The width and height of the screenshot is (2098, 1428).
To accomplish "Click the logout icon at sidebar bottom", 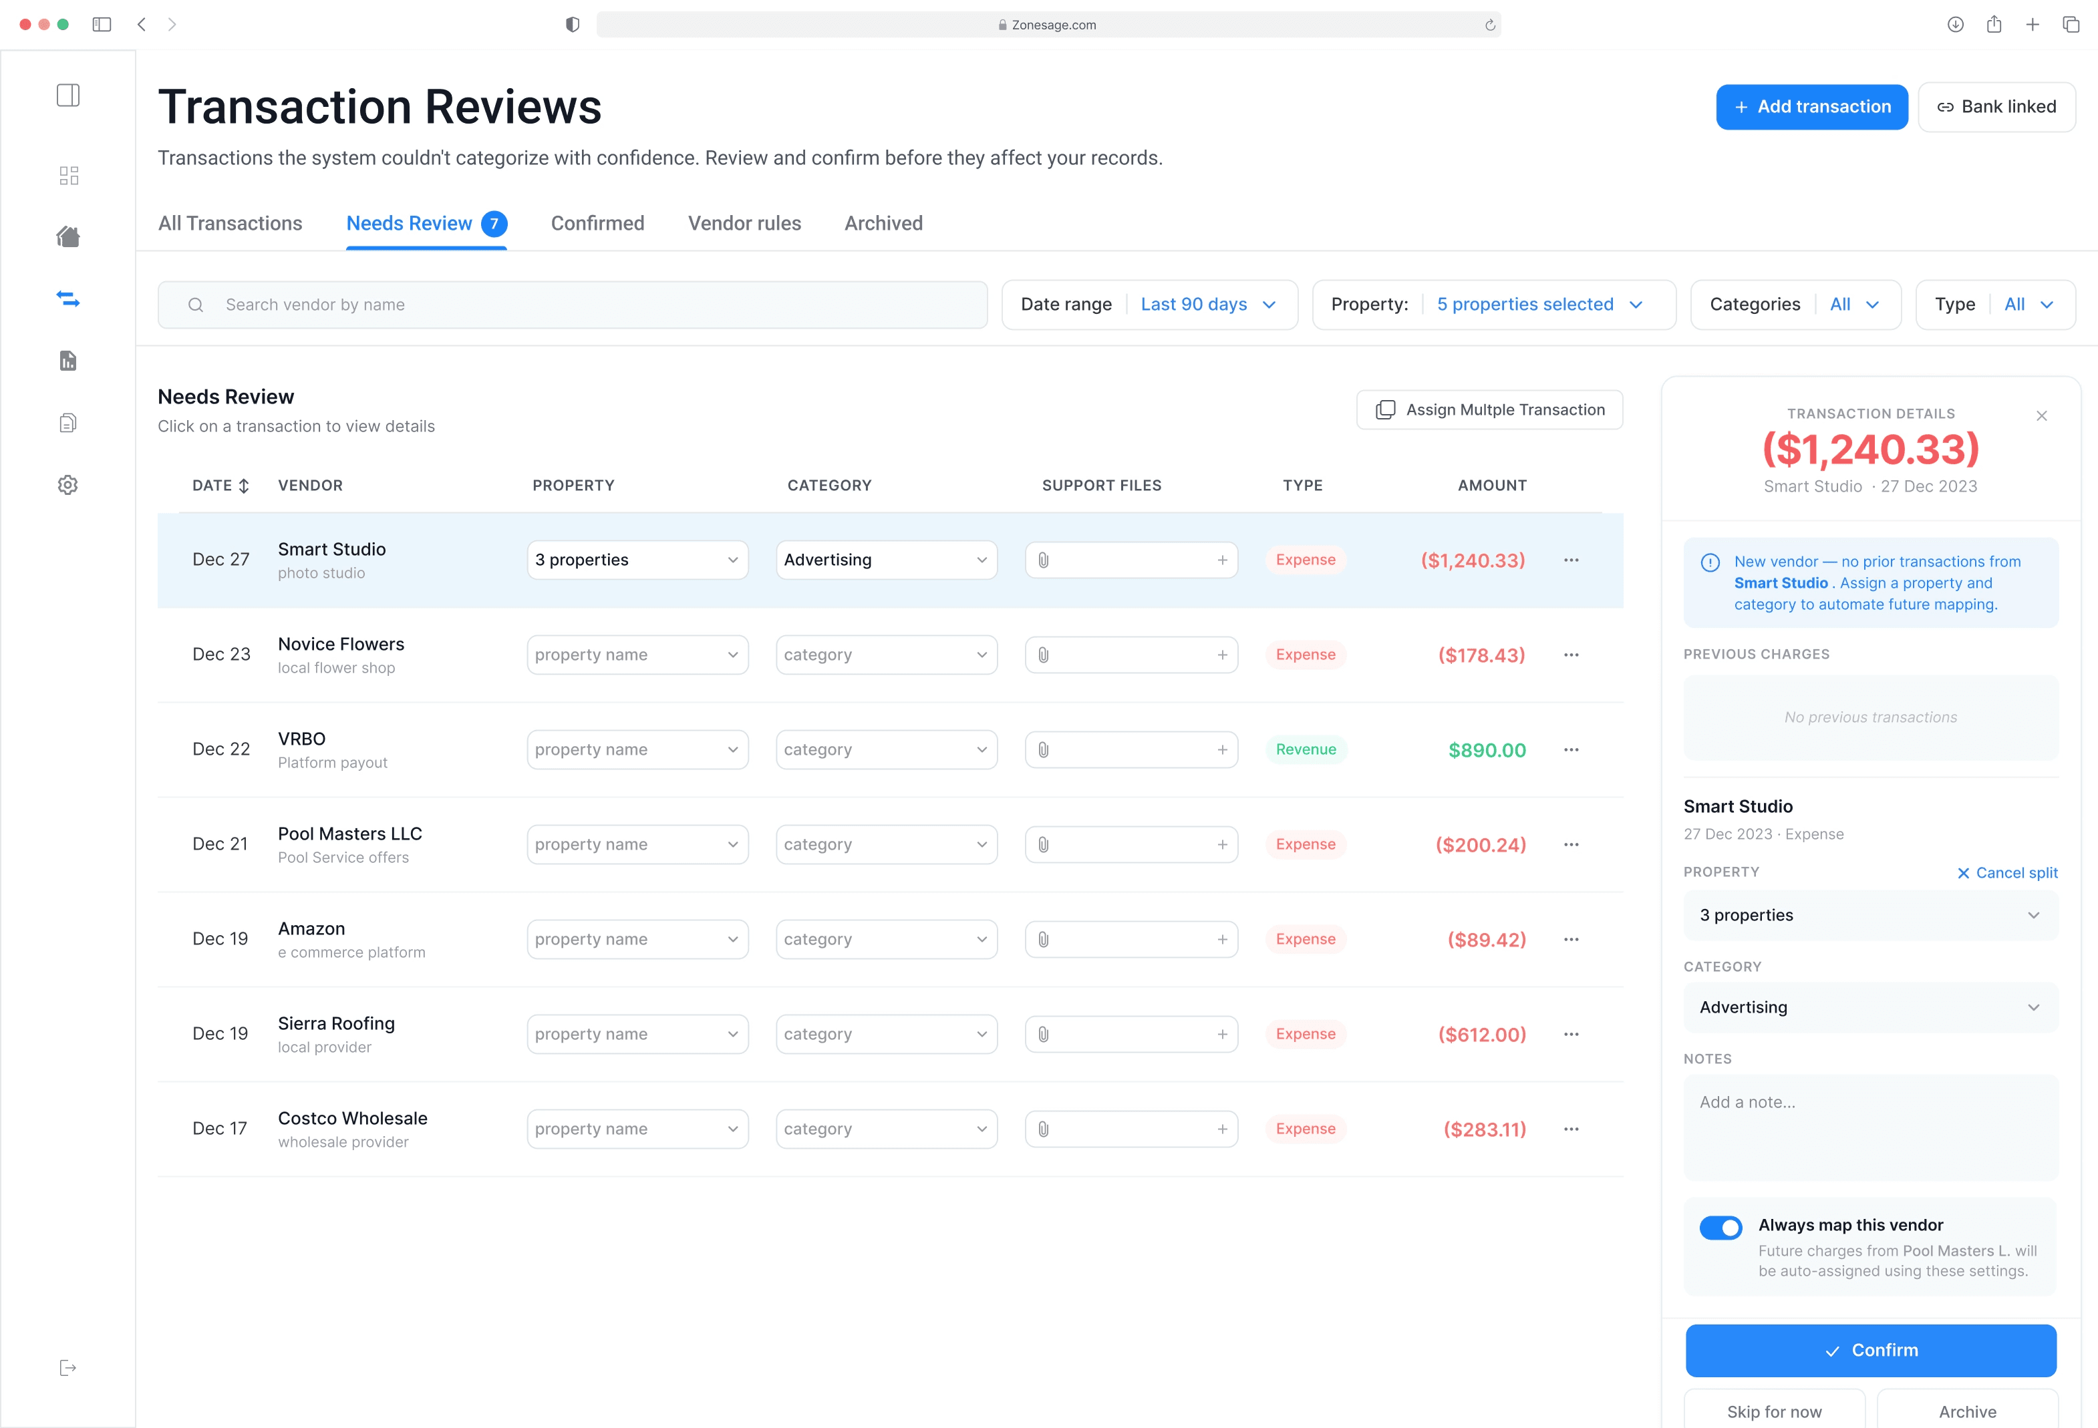I will (x=69, y=1367).
